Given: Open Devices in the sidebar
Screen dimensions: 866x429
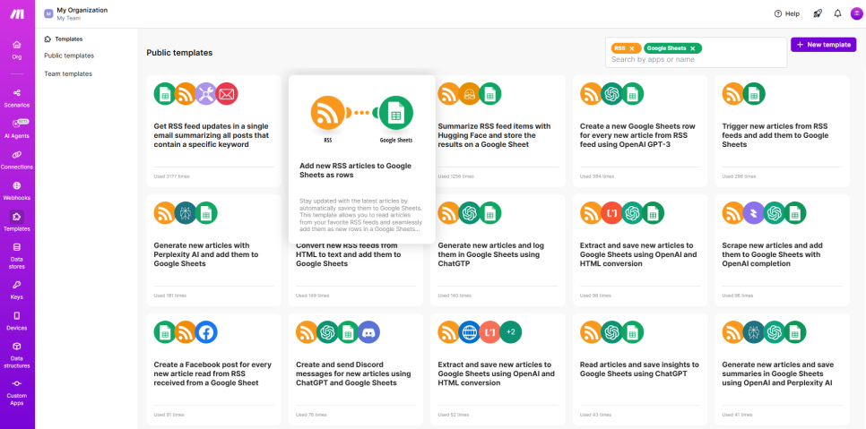Looking at the screenshot, I should point(17,321).
